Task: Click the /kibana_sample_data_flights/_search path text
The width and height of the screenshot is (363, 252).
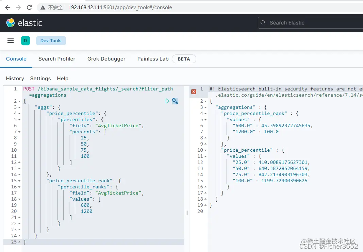Action: pos(88,89)
